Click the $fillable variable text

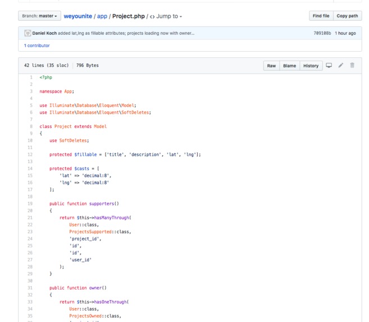pos(85,155)
